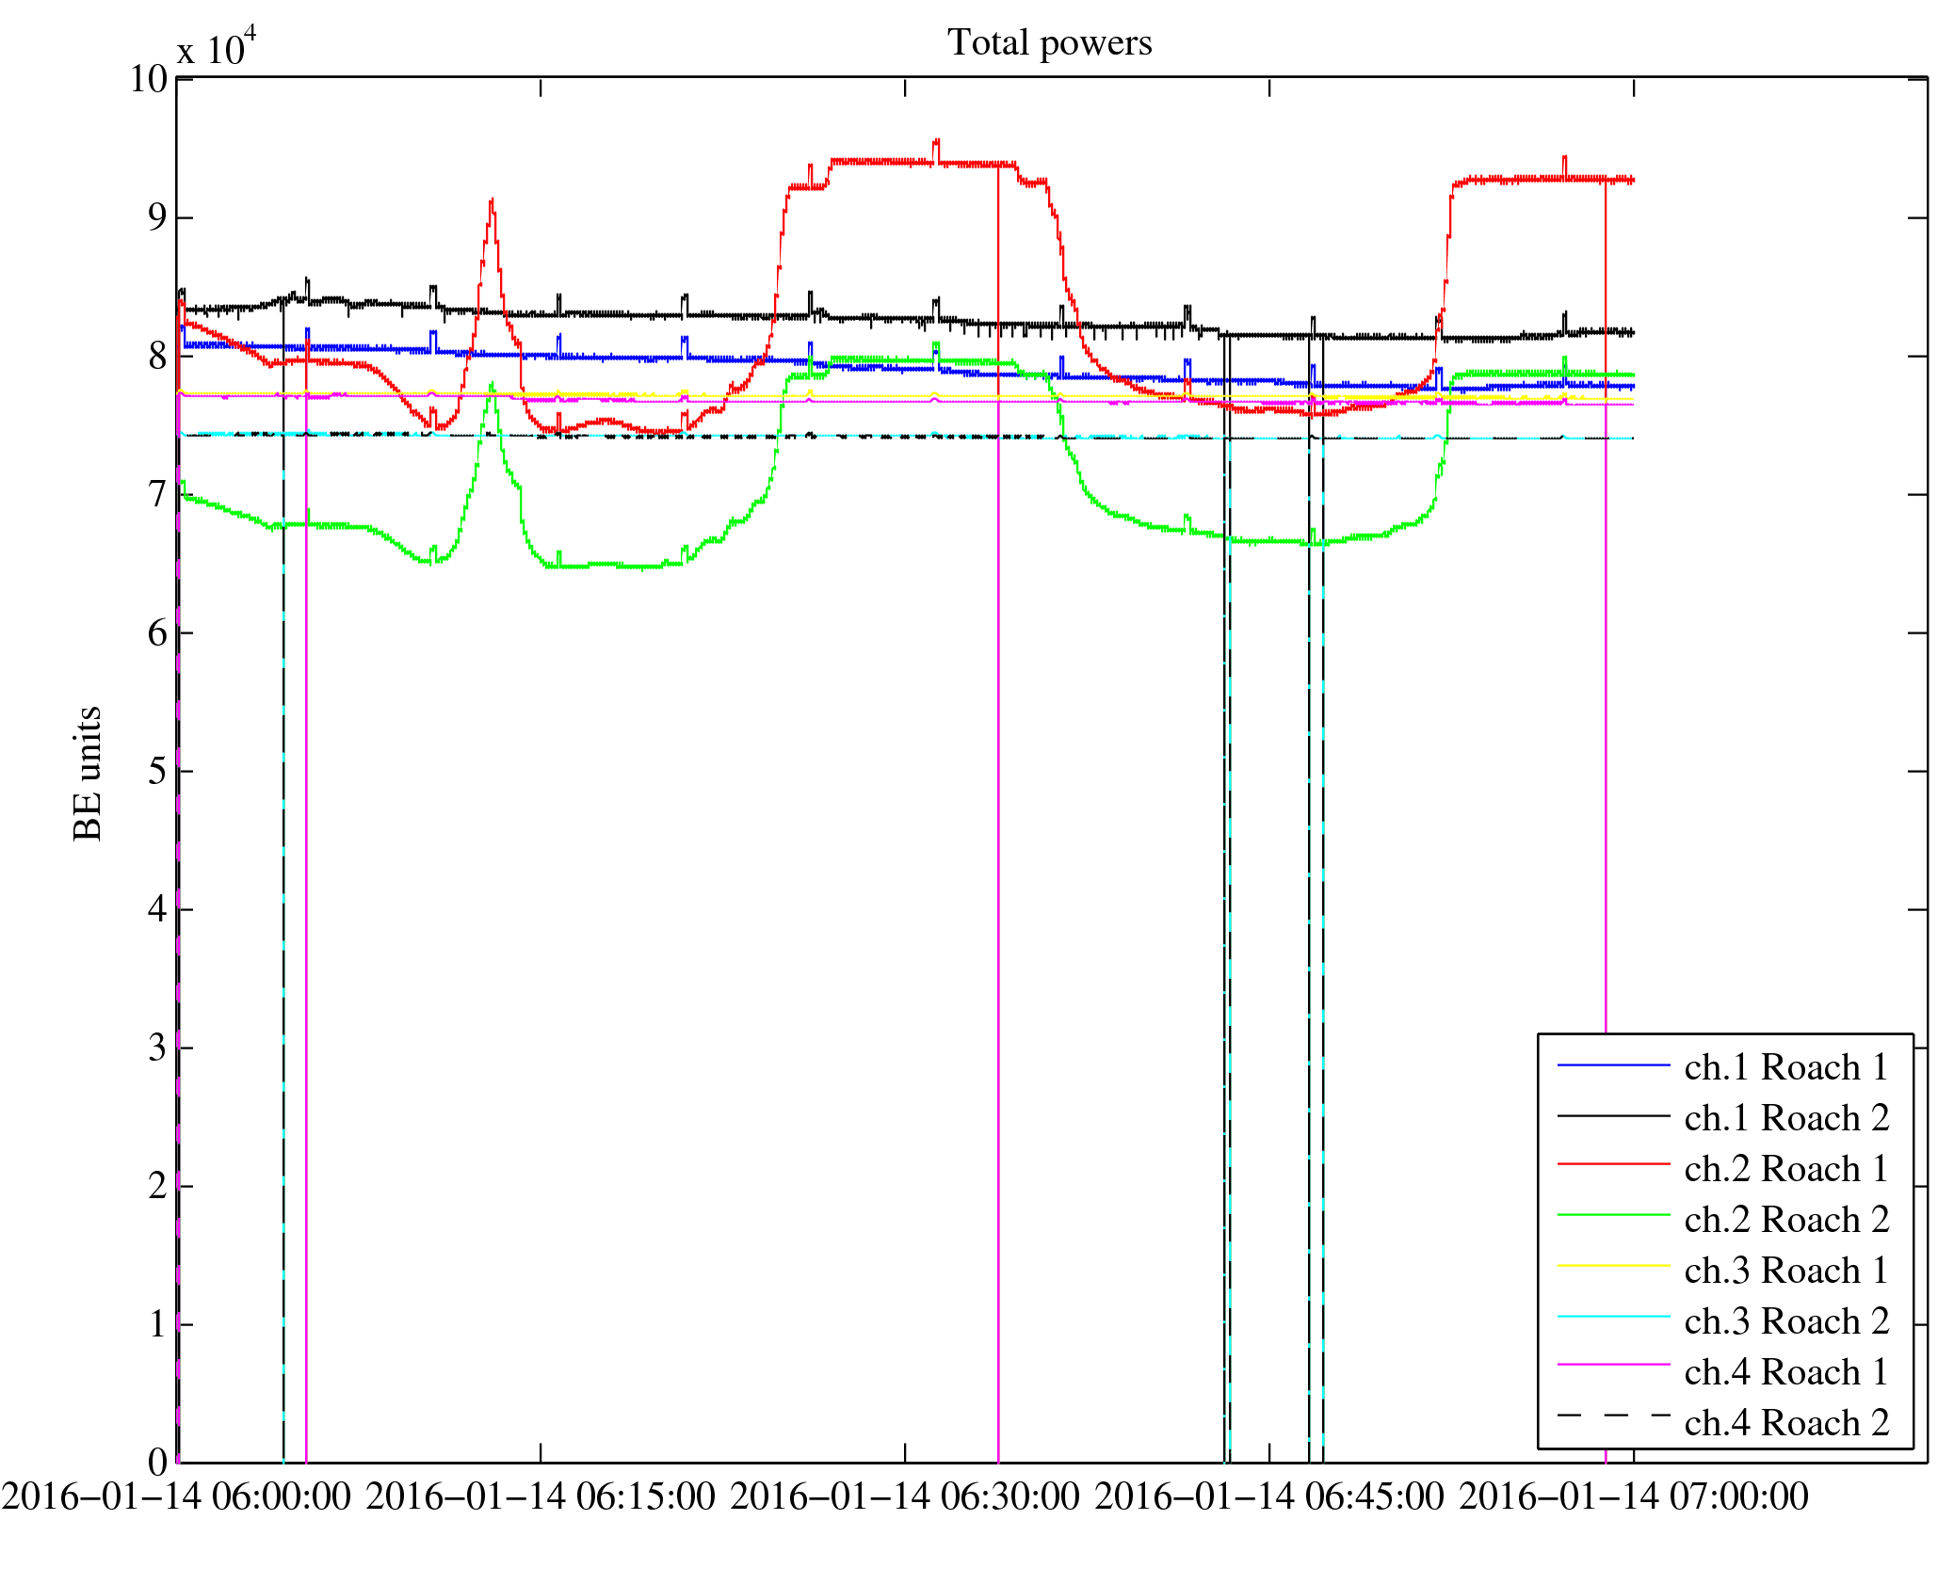Click the blue line sample in legend
The width and height of the screenshot is (1954, 1584).
click(x=1613, y=1065)
